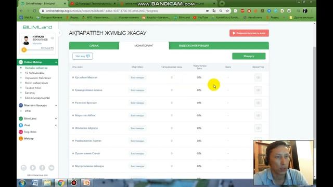Viewport: 333px width, 187px height.
Task: Open YouTube bookmark in bookmarks bar
Action: 201,18
